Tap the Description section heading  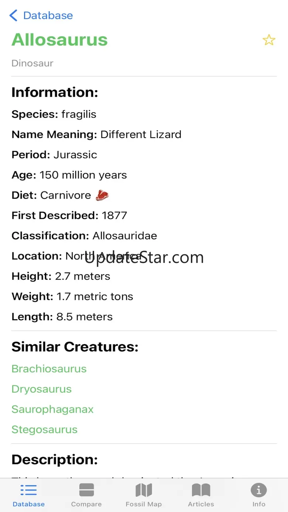point(55,460)
